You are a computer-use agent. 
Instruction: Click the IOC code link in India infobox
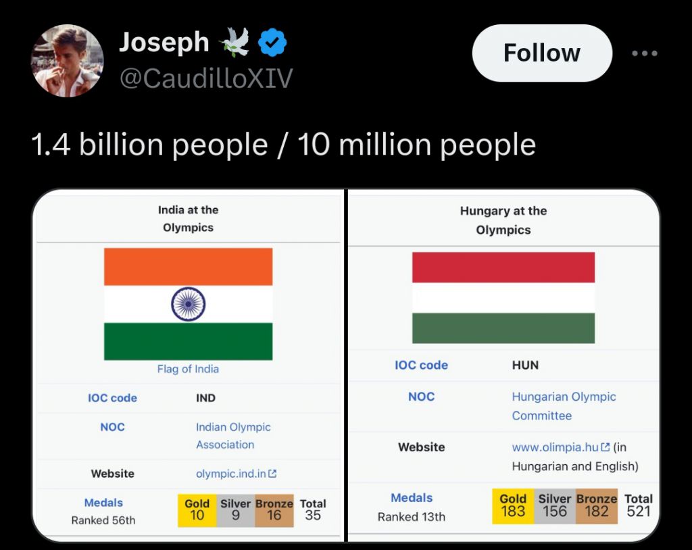113,398
